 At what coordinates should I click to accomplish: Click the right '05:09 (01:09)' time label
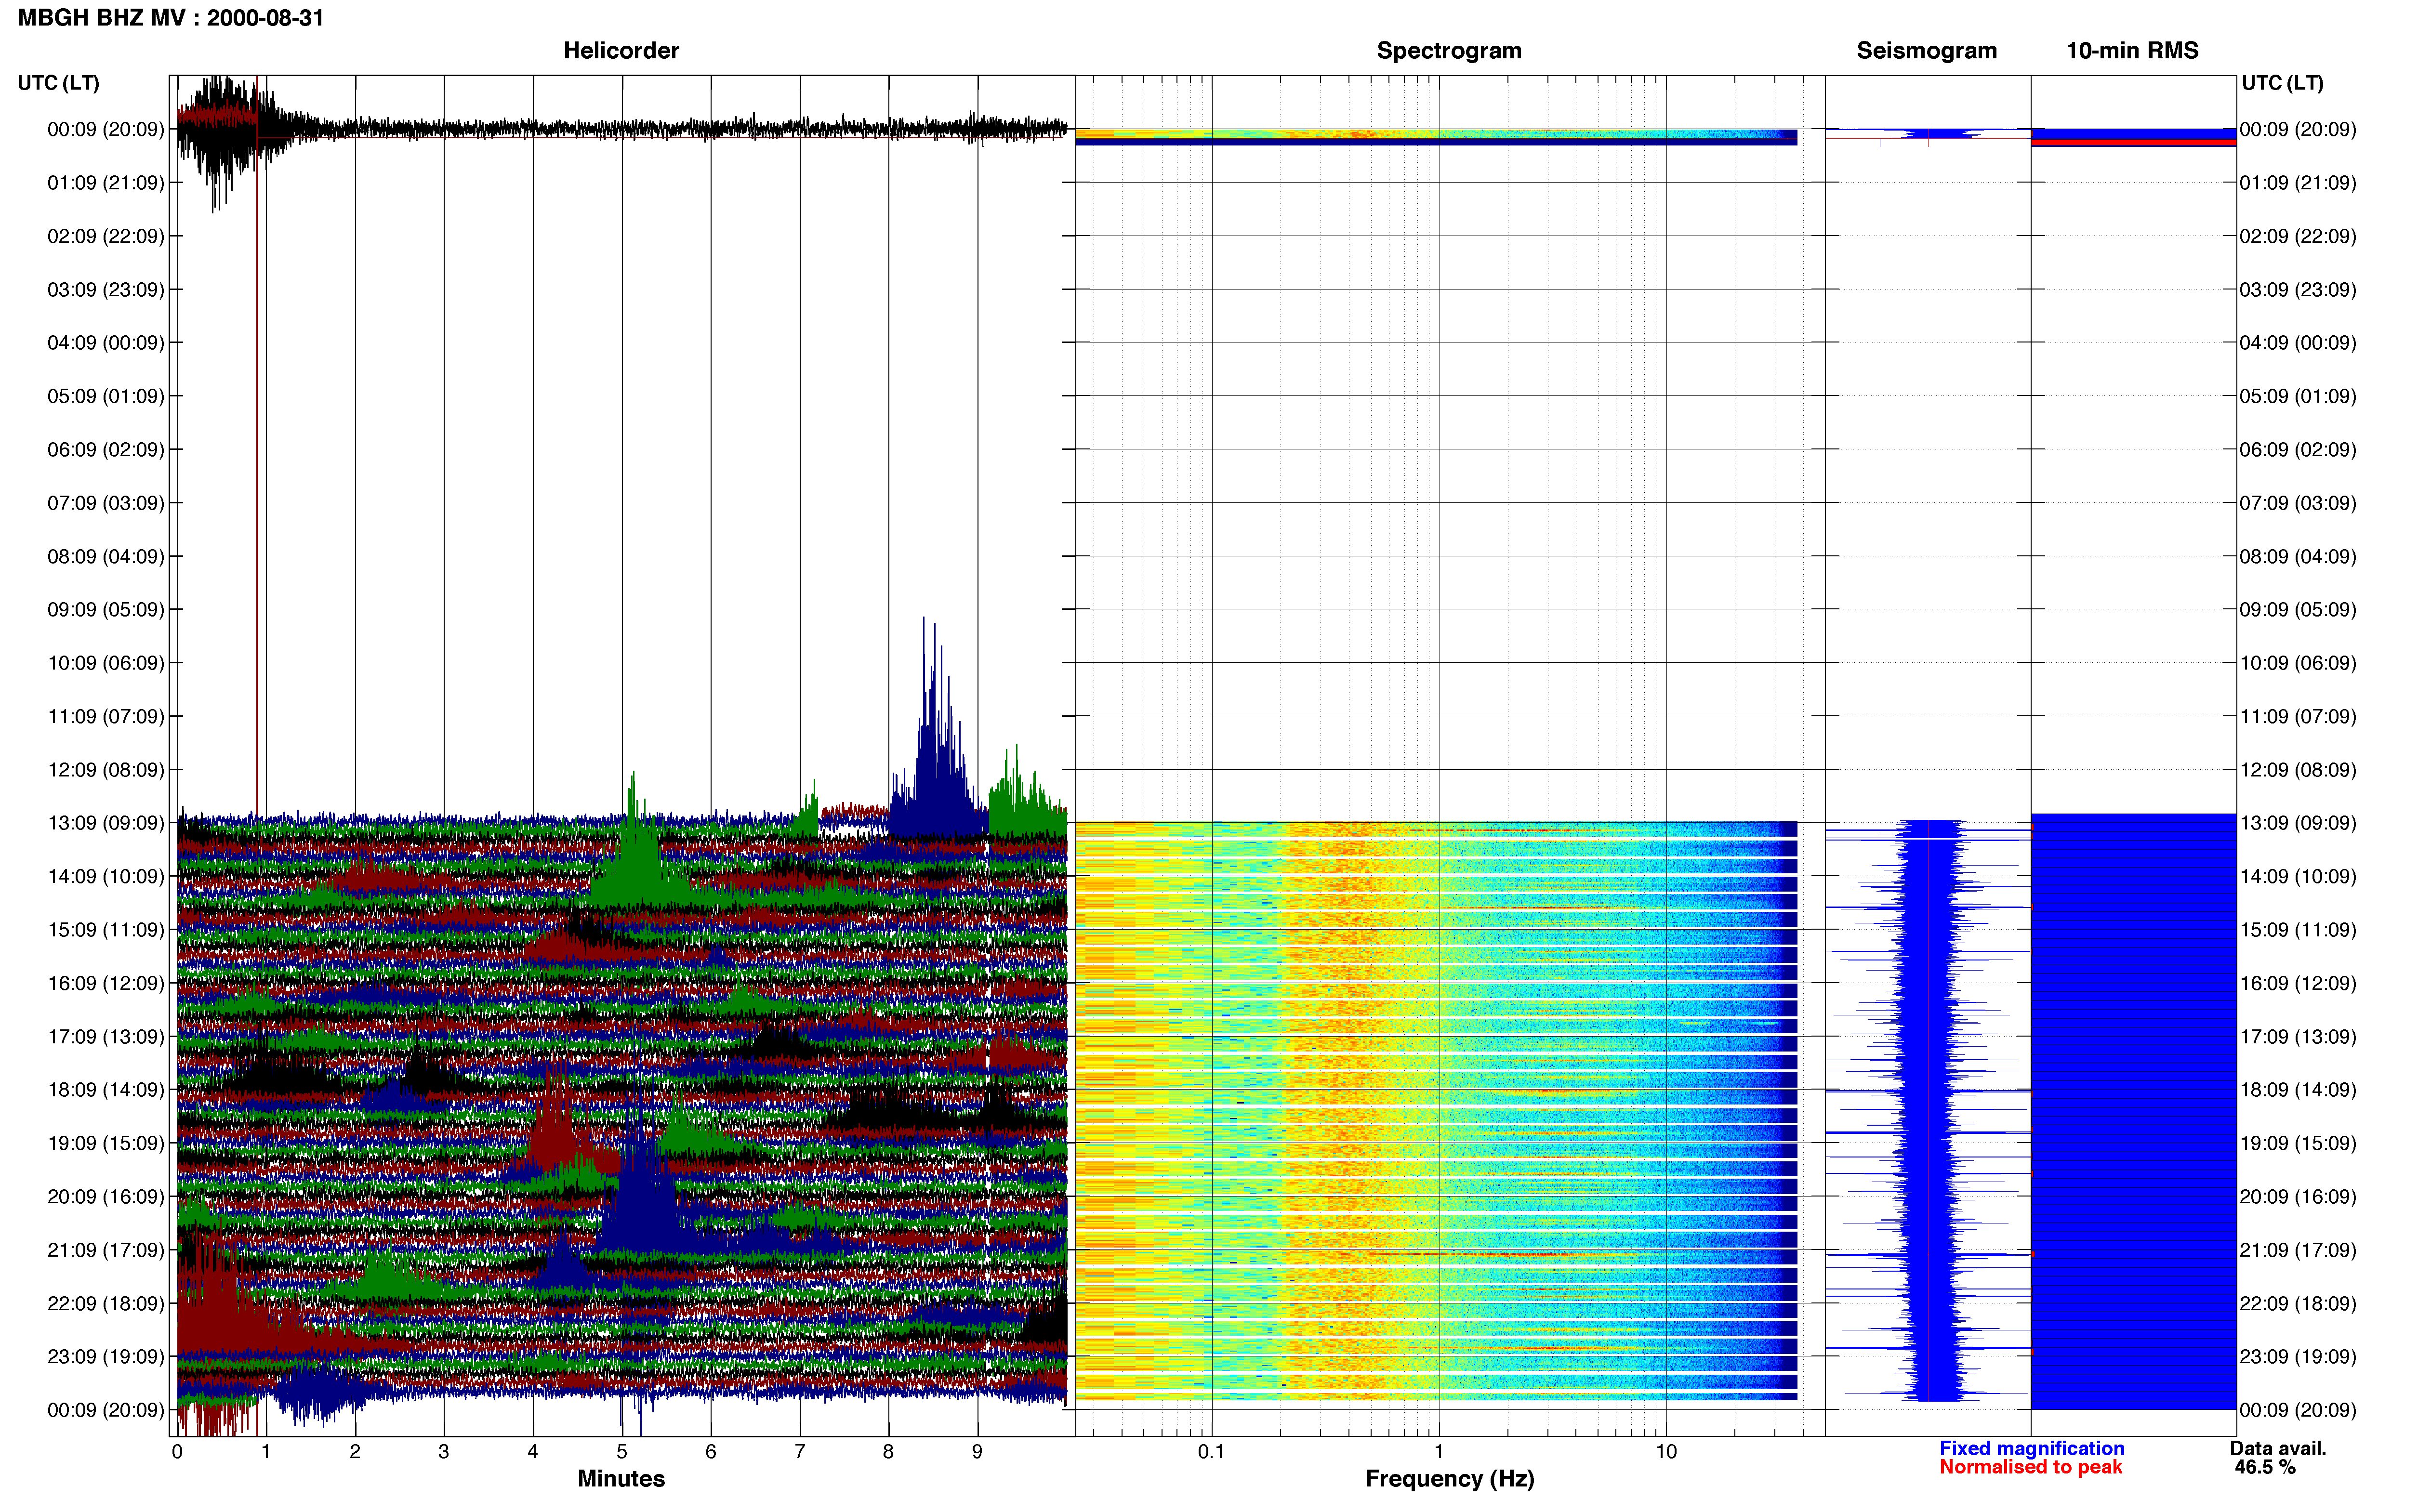[x=2298, y=396]
